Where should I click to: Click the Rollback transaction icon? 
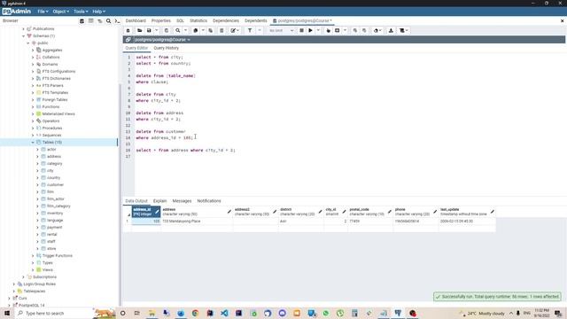click(364, 31)
